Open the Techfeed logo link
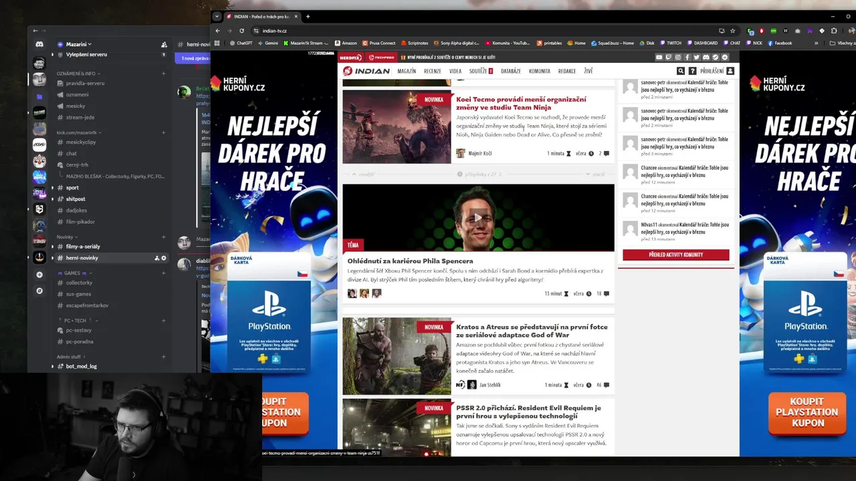Image resolution: width=856 pixels, height=481 pixels. 381,57
